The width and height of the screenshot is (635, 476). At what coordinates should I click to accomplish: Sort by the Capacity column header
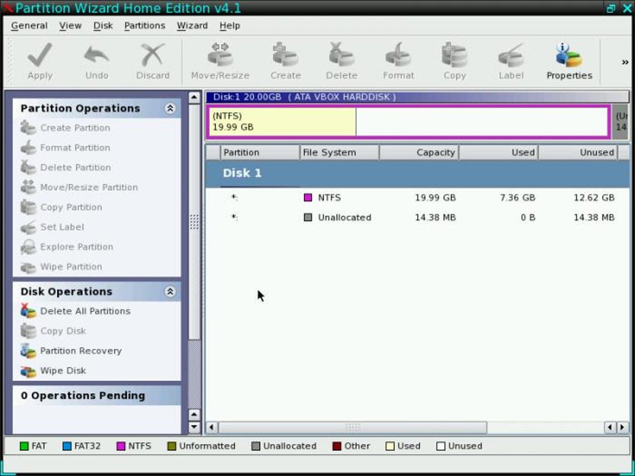(x=419, y=152)
